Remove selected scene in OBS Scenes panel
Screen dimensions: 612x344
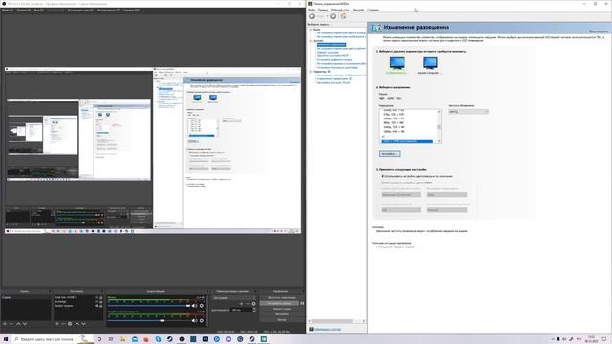11,324
